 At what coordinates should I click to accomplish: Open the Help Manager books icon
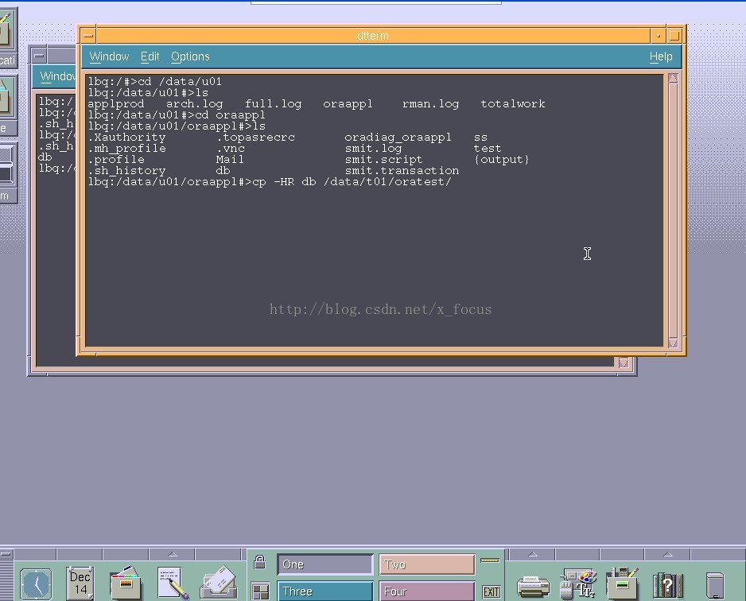coord(667,585)
